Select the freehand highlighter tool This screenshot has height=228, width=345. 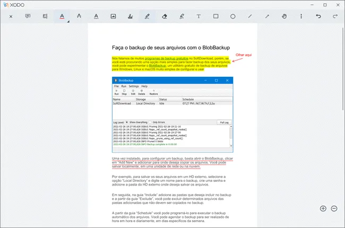(x=182, y=16)
